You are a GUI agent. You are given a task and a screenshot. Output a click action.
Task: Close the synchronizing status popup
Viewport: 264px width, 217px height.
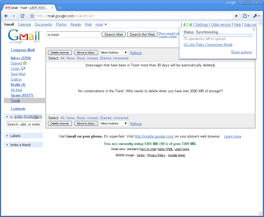(x=254, y=30)
